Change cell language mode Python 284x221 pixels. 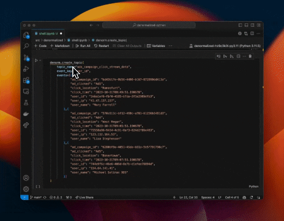tap(254, 186)
